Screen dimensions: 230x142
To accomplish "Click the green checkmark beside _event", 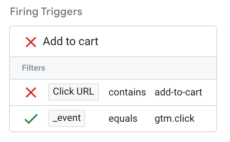I will pyautogui.click(x=31, y=119).
